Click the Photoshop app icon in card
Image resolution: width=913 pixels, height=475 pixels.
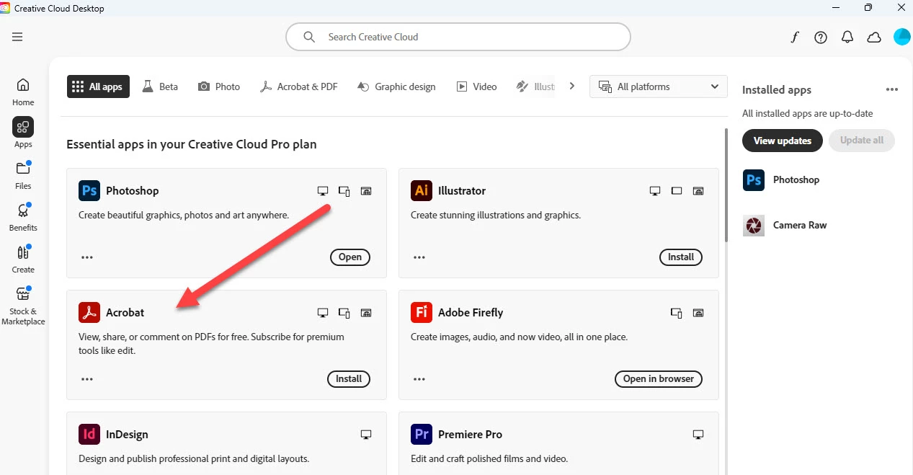89,190
